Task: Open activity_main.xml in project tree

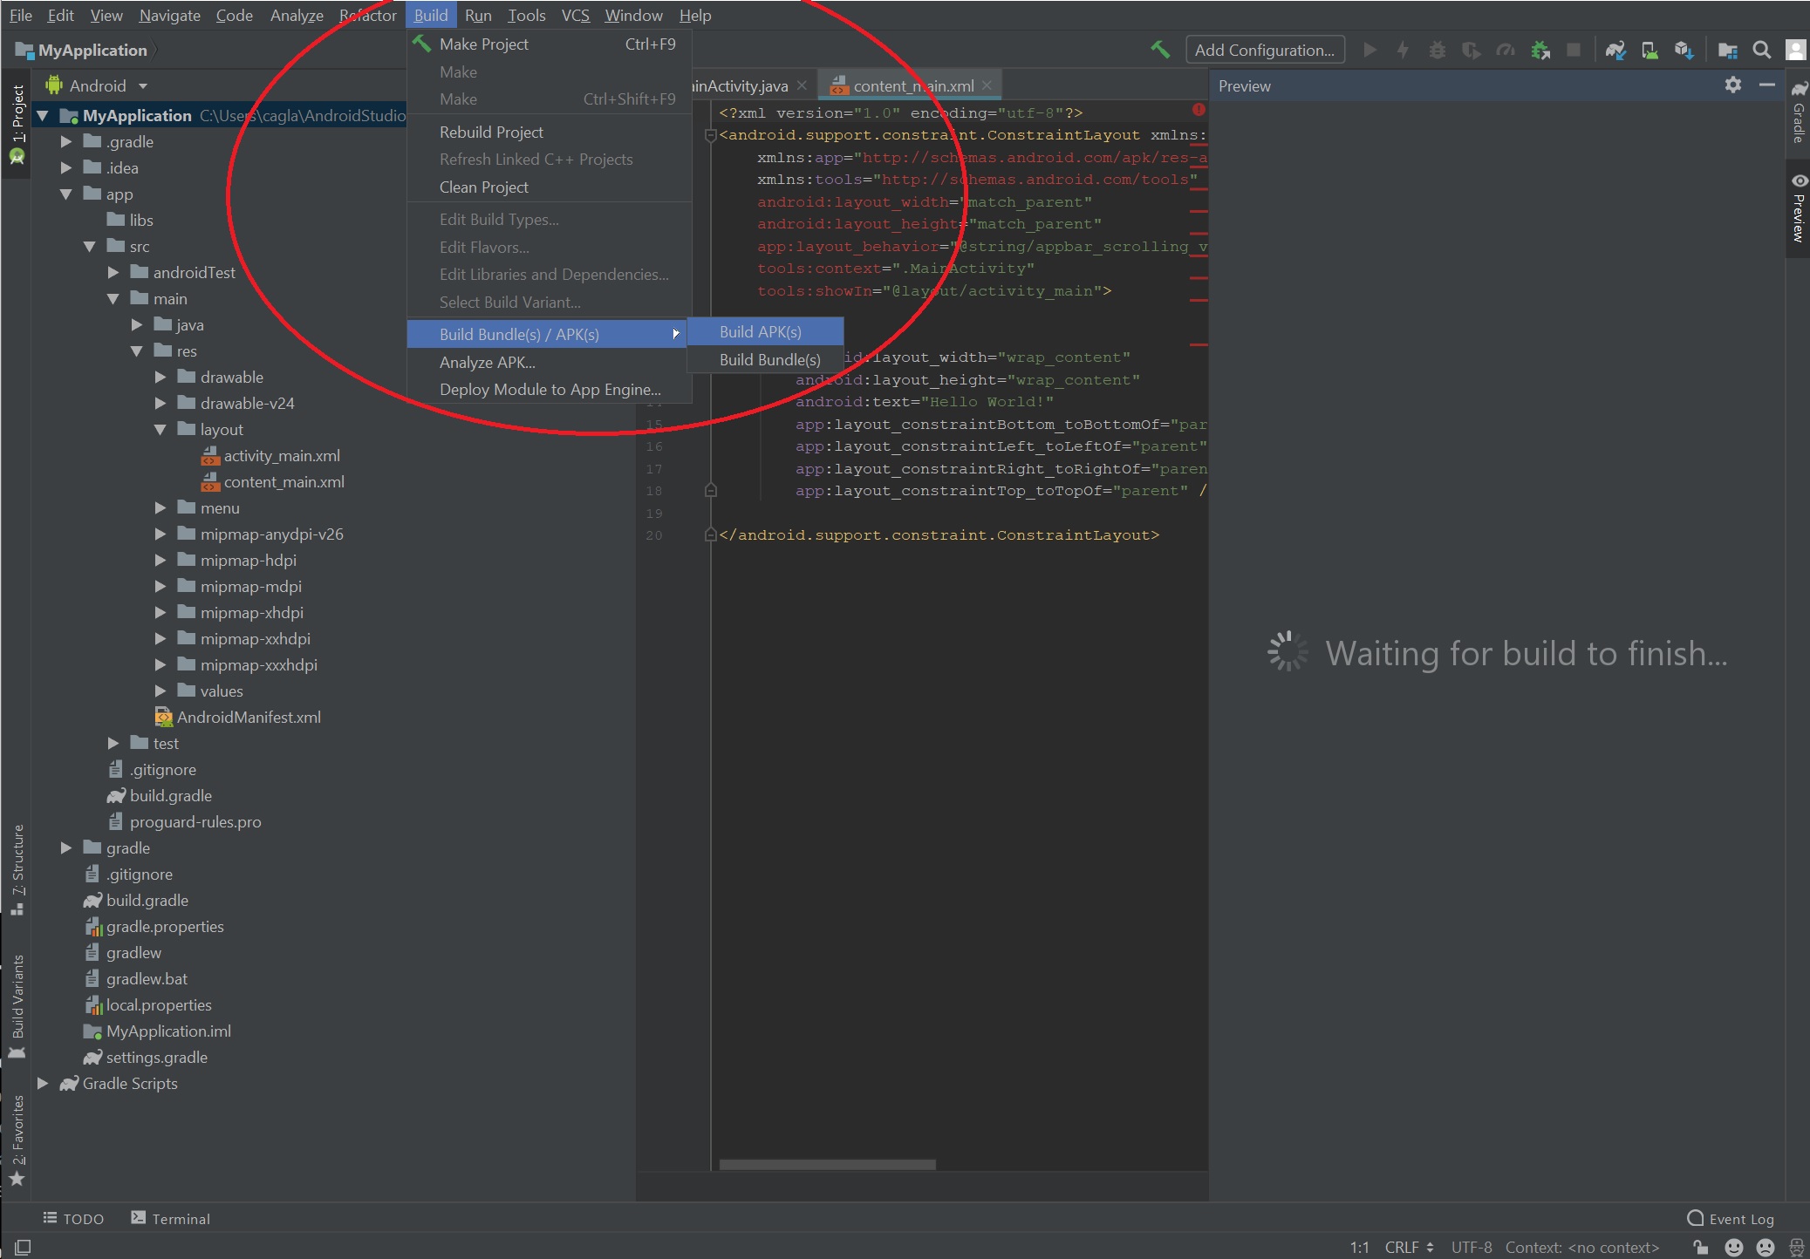Action: click(281, 456)
